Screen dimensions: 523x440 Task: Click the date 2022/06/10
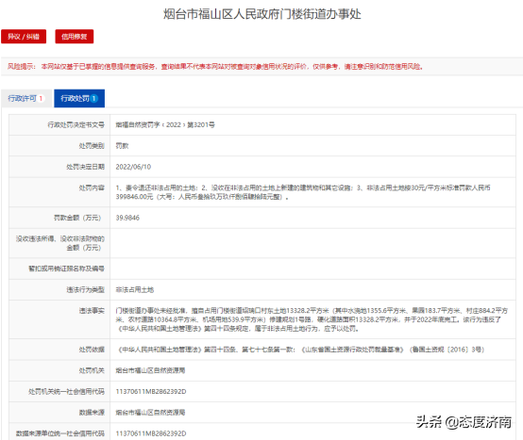click(133, 167)
